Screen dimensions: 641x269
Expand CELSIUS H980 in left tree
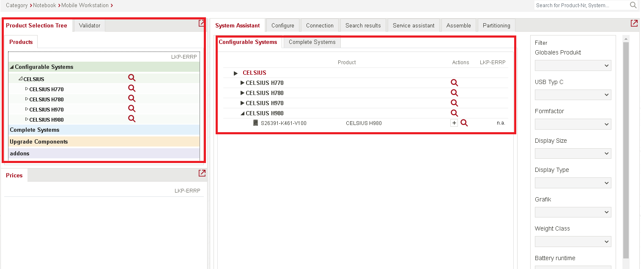click(x=27, y=119)
